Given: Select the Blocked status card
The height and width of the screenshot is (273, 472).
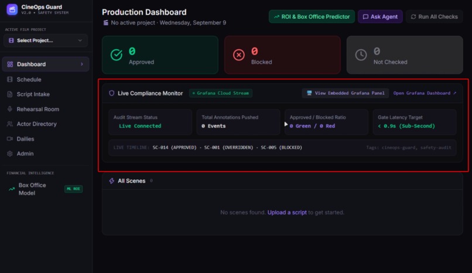Looking at the screenshot, I should pos(282,55).
